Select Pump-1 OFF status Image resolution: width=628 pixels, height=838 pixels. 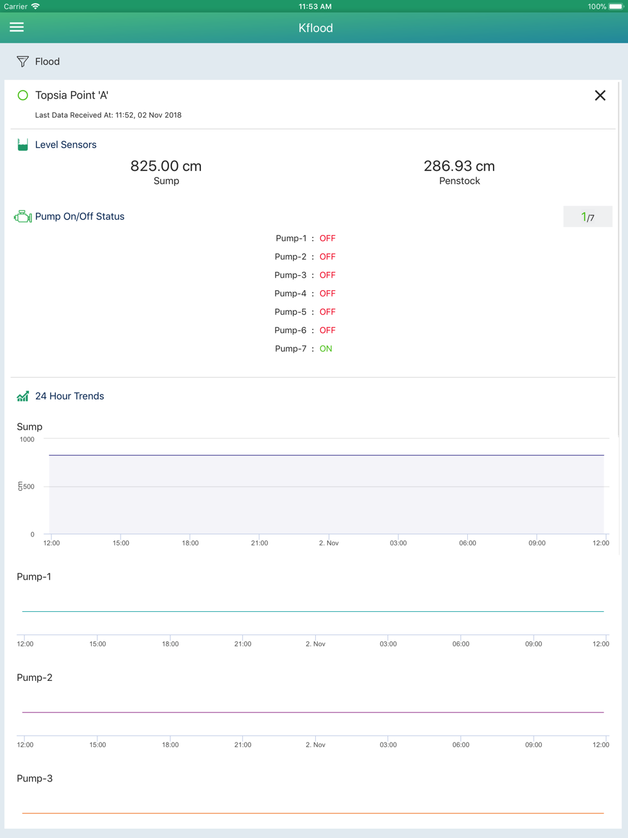coord(327,238)
